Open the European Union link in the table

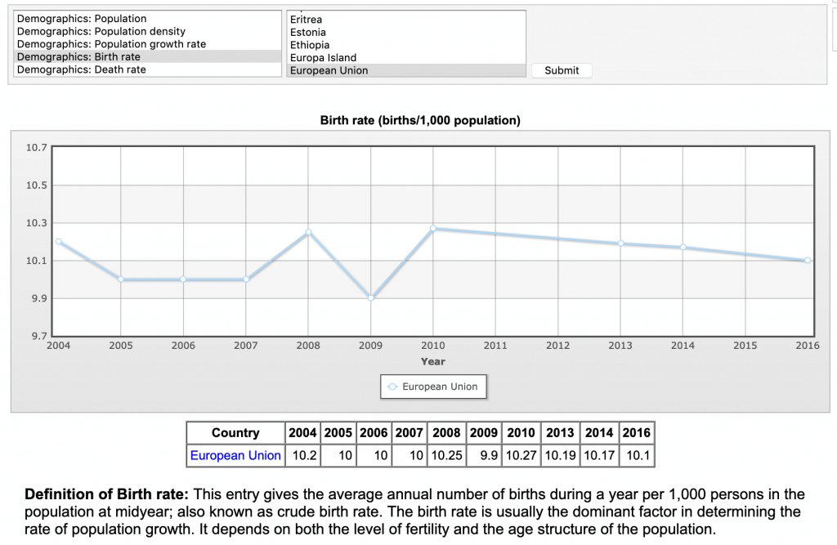(x=235, y=455)
